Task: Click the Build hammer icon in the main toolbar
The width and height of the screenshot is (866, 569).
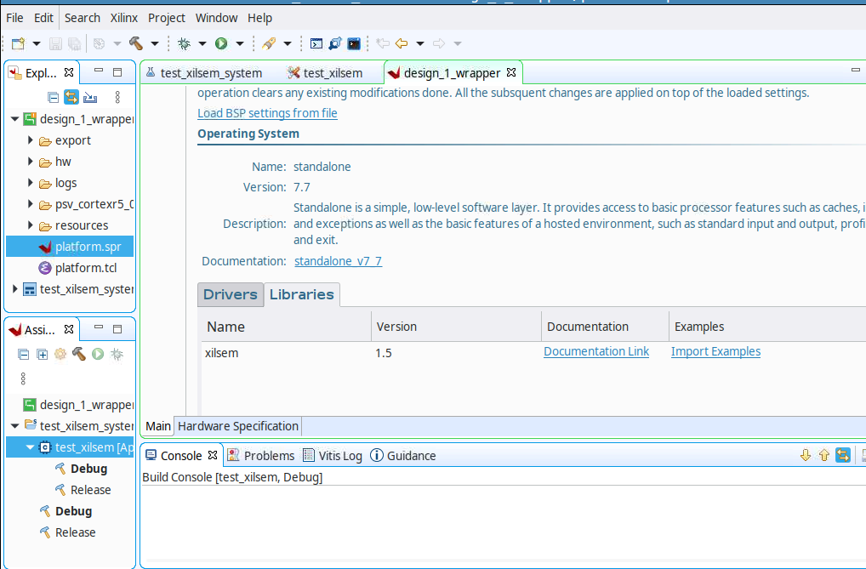Action: point(136,43)
